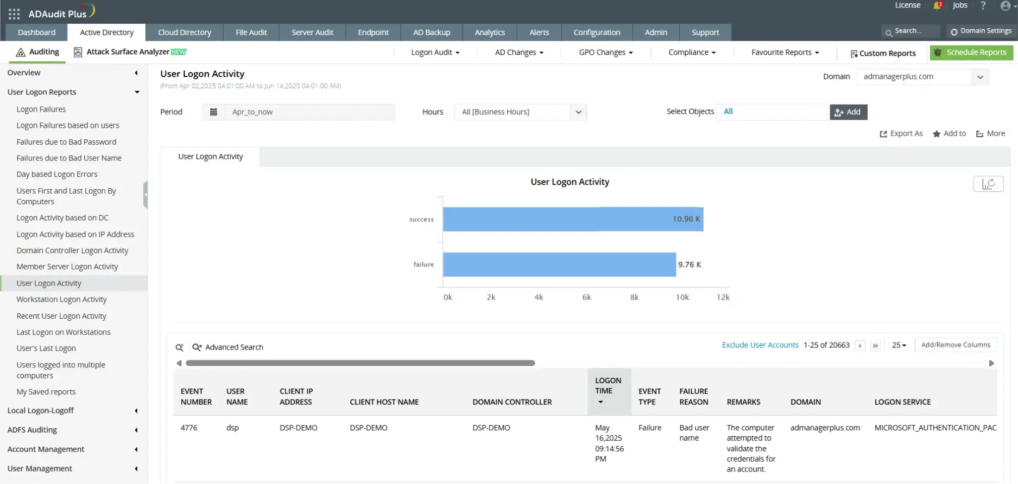
Task: Change rows per page from 25
Action: (x=899, y=345)
